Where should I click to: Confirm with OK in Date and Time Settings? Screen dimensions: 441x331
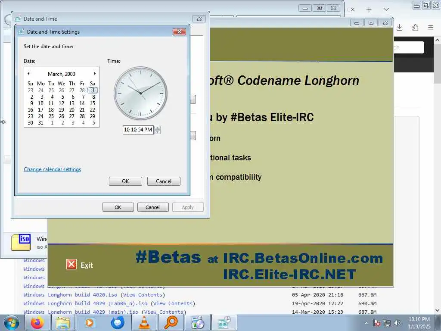click(125, 181)
